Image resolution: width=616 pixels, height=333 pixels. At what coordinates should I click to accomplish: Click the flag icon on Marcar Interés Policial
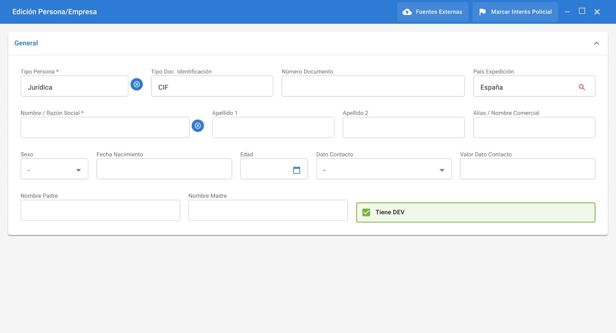coord(482,12)
